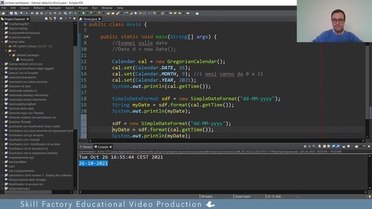Click the filter icon in Project Explorer toolbar
The width and height of the screenshot is (372, 209).
tap(55, 19)
